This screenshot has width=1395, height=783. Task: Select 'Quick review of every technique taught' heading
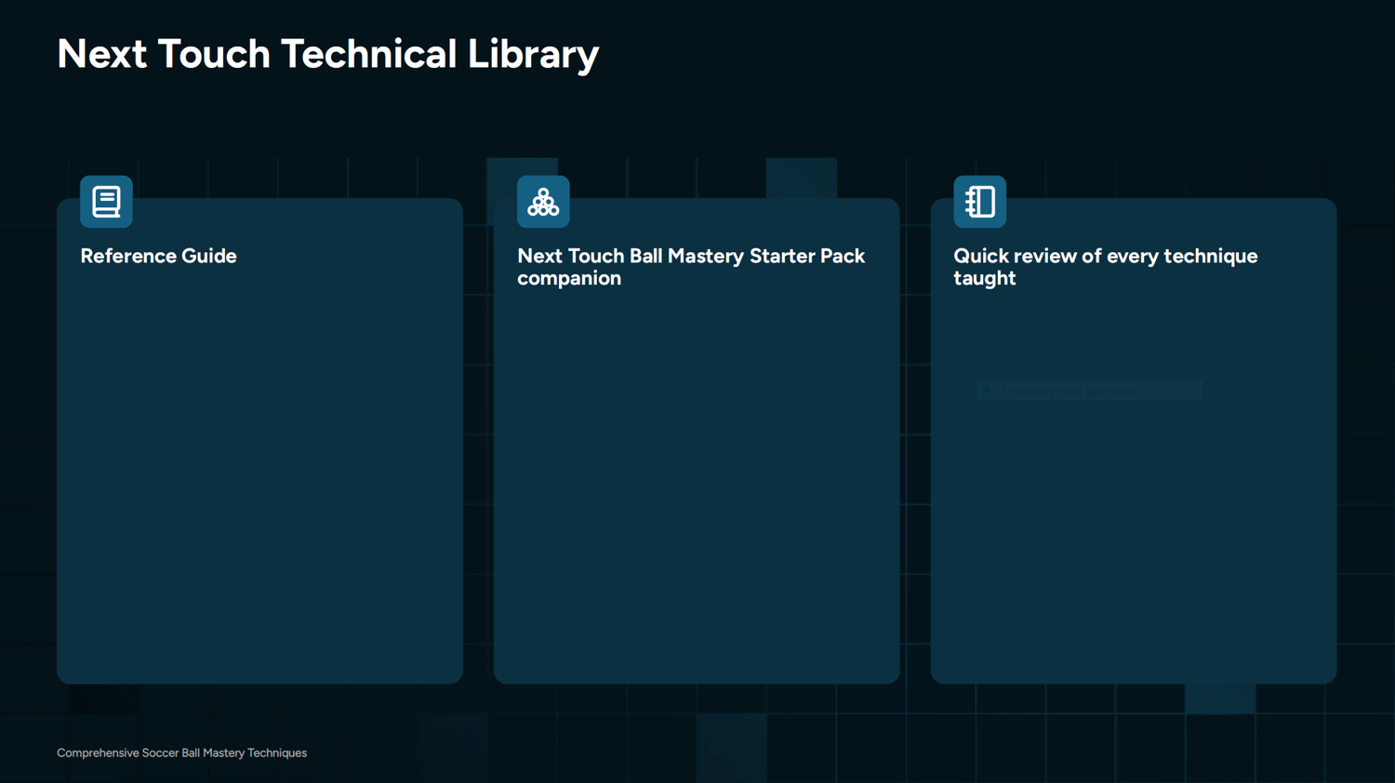[x=1106, y=267]
